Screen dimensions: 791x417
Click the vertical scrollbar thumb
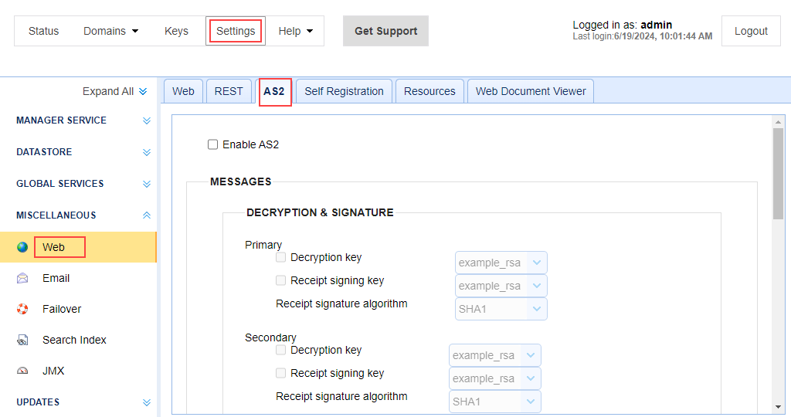778,174
